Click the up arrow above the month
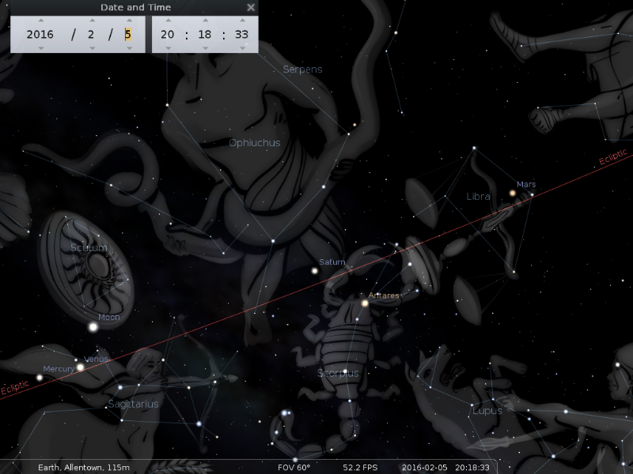This screenshot has width=633, height=474. [92, 20]
